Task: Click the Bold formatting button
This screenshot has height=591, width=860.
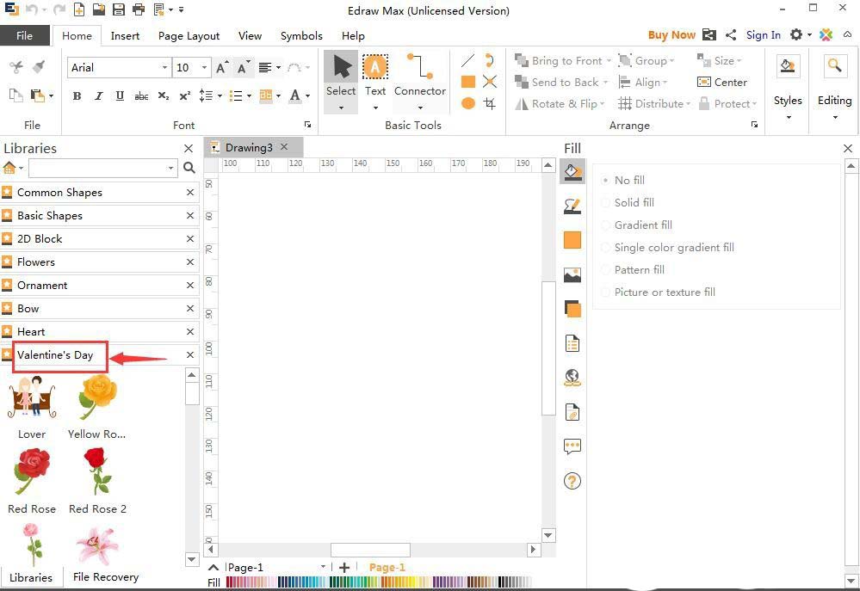Action: click(x=77, y=95)
